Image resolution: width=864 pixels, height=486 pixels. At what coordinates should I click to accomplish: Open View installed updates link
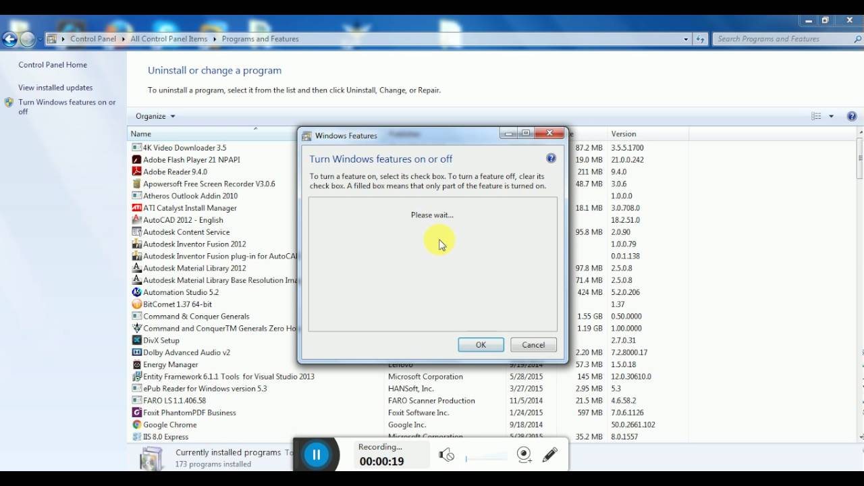point(55,88)
